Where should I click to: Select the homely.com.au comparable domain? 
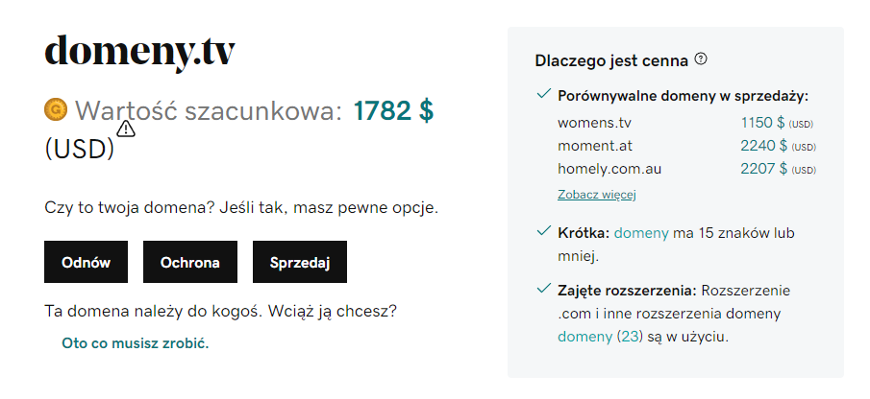coord(609,169)
